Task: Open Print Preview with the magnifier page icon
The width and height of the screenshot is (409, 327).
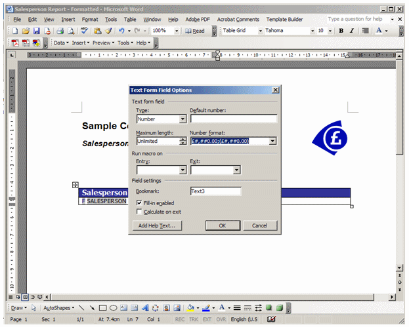Action: coord(71,31)
